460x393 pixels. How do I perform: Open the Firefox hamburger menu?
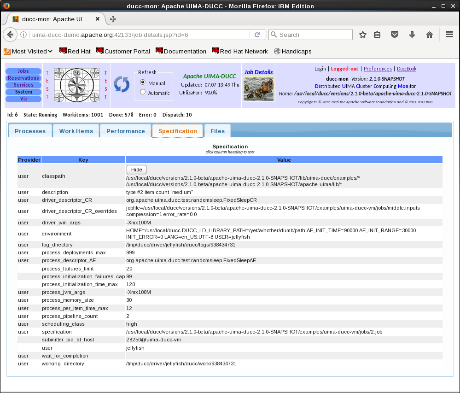[x=449, y=35]
